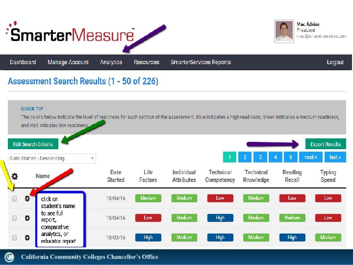Click the Individual Attributes column header
This screenshot has height=265, width=353.
coord(184,176)
